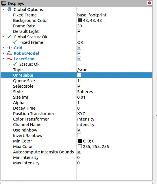The image size is (157, 184).
Task: Edit the Fixed Frame base_footprint field
Action: coord(114,15)
